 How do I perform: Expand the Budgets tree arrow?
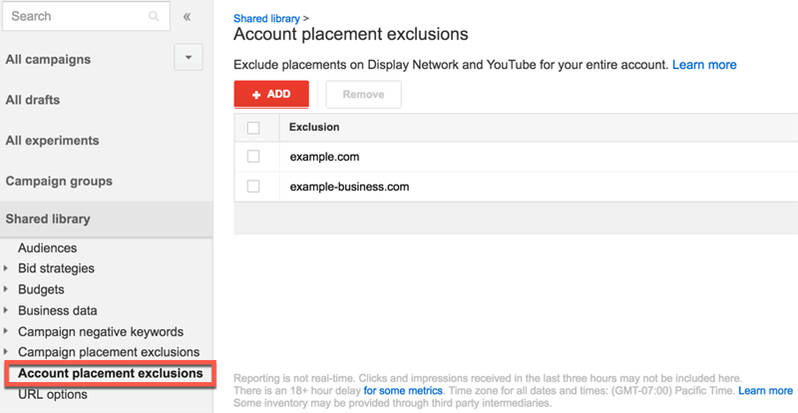pyautogui.click(x=8, y=289)
